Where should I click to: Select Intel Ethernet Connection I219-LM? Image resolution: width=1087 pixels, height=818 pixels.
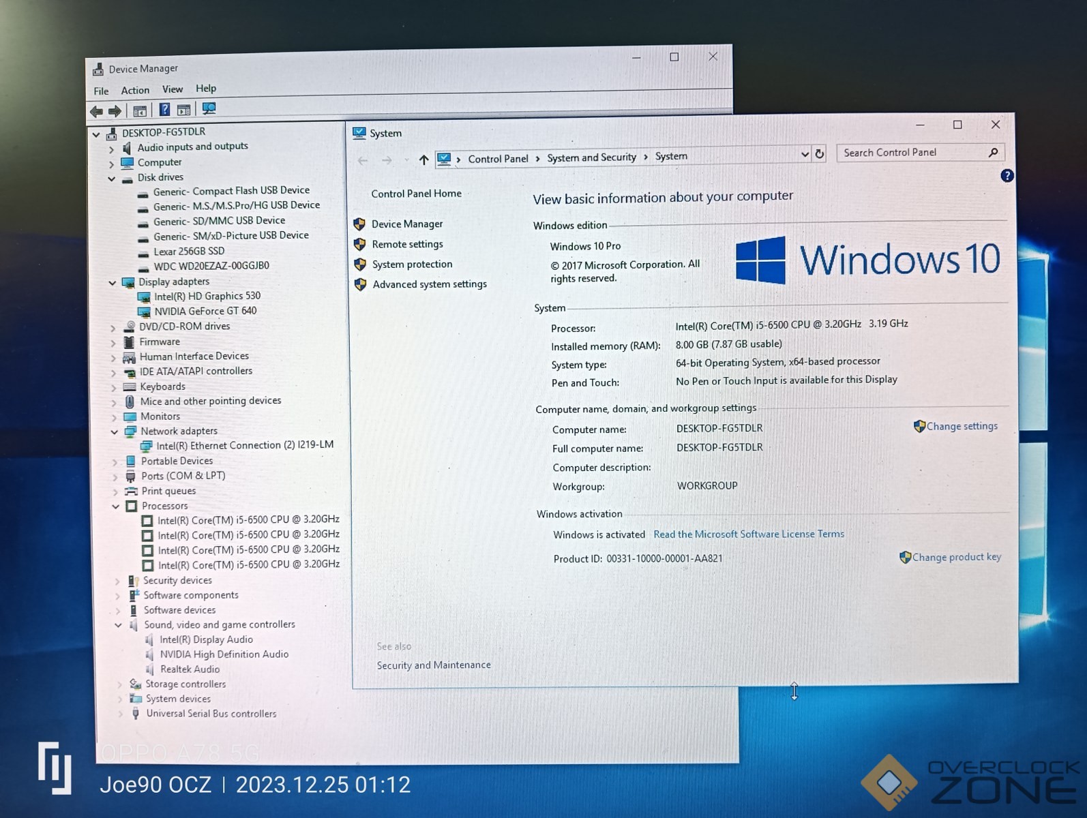pos(245,445)
